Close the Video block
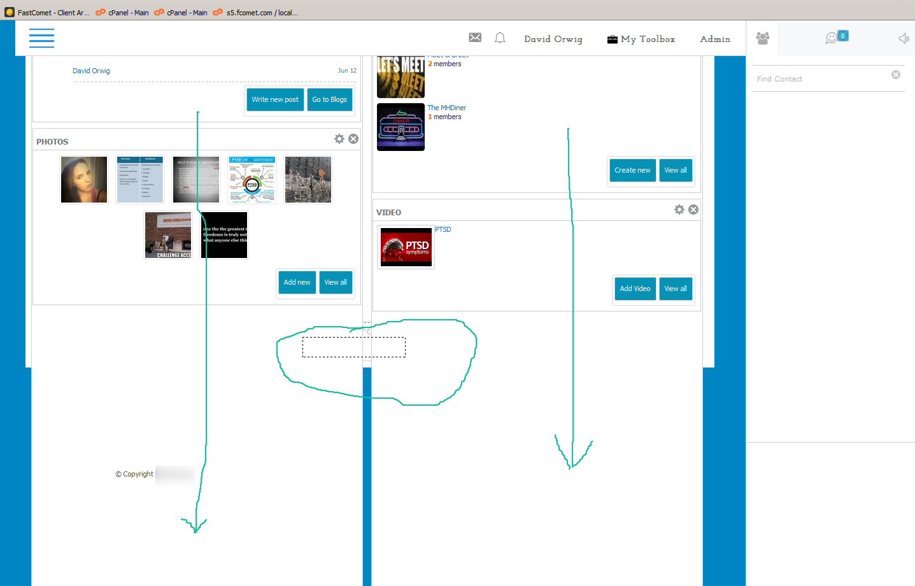Viewport: 915px width, 586px height. [x=693, y=210]
